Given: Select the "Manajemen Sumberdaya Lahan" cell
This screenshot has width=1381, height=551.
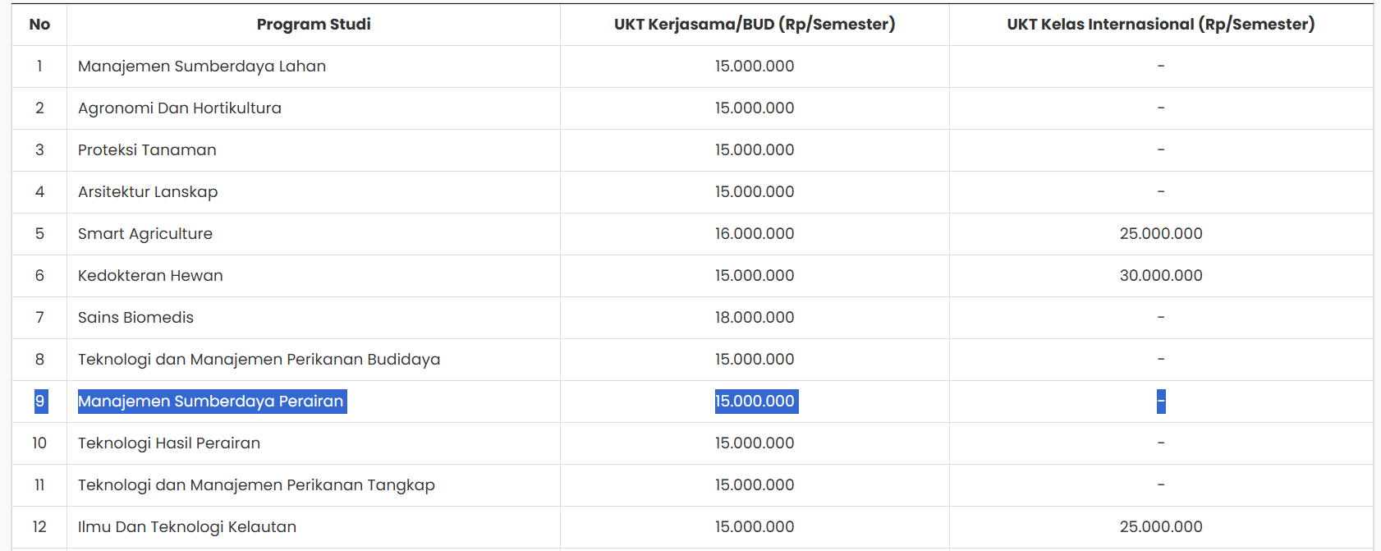Looking at the screenshot, I should coord(202,67).
